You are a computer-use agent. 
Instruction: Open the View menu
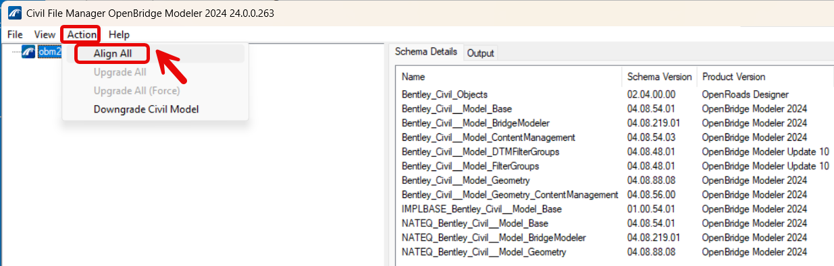tap(45, 34)
